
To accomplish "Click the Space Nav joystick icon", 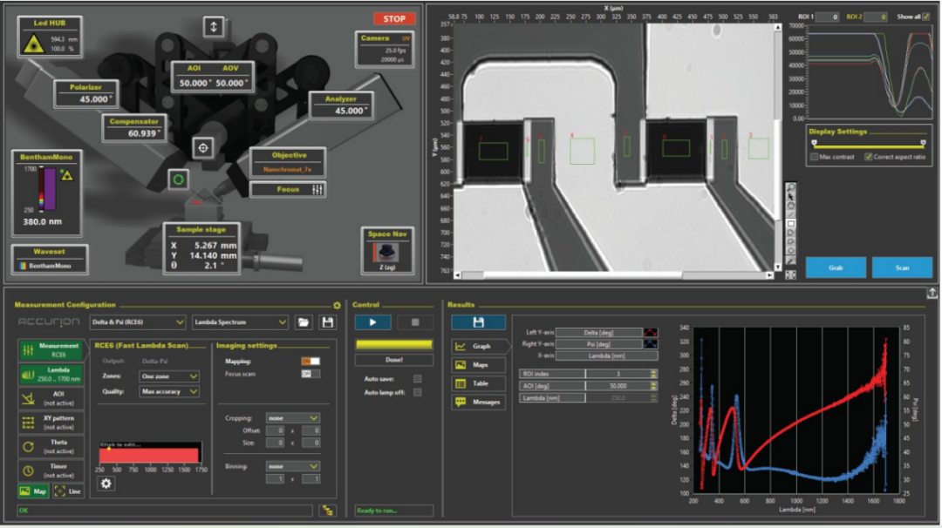I will [x=387, y=252].
